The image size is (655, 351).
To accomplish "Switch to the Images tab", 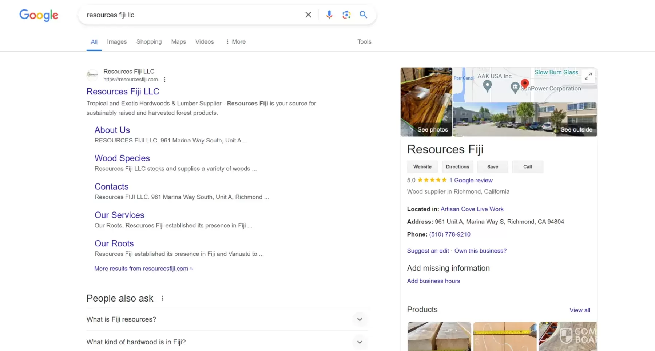I will [x=117, y=42].
